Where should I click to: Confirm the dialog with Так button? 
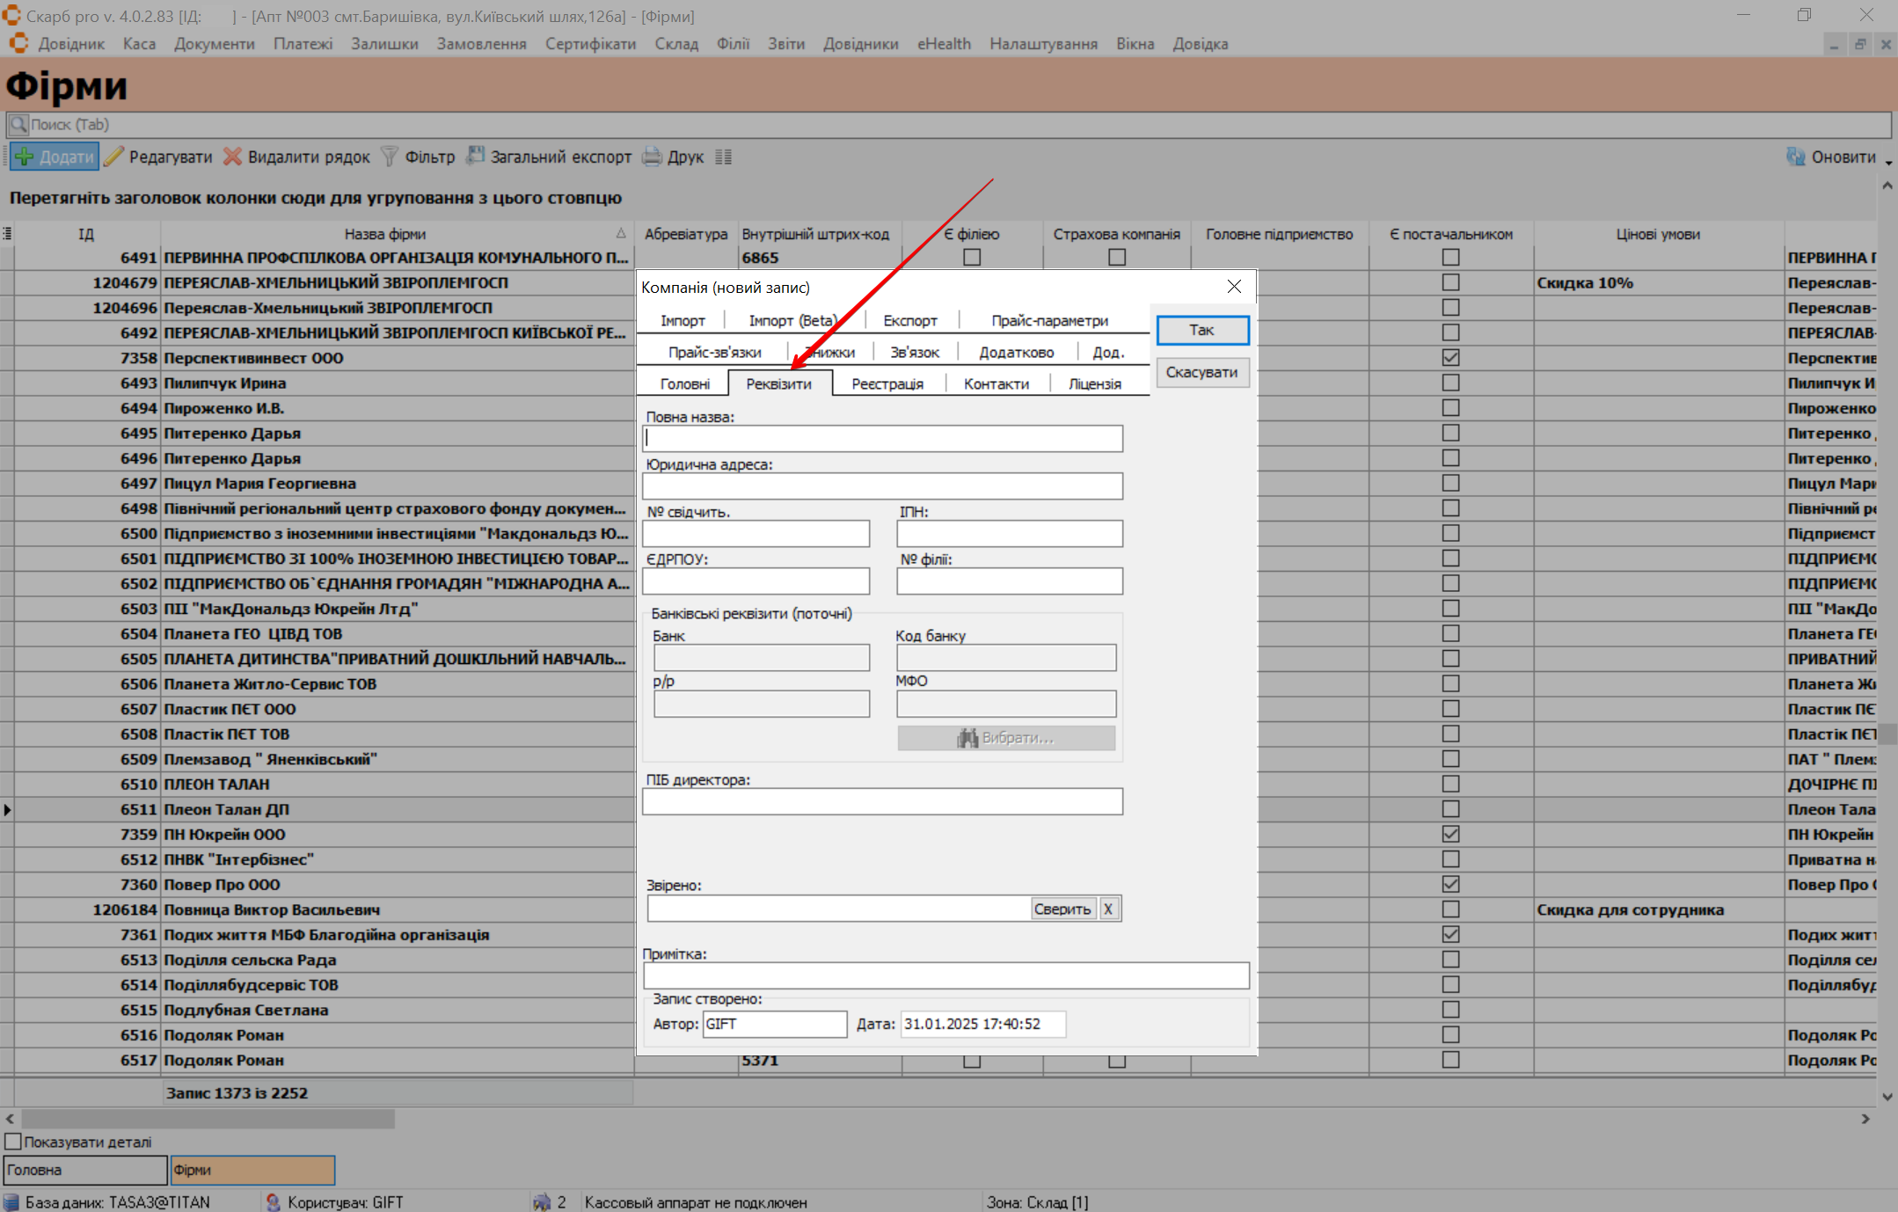click(x=1201, y=330)
